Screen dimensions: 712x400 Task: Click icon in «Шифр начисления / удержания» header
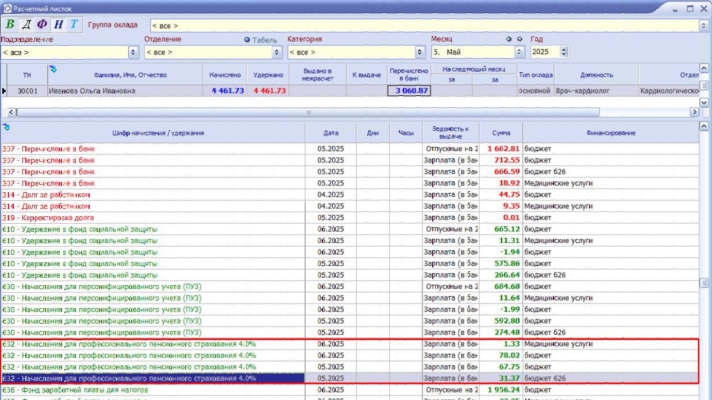pos(6,126)
